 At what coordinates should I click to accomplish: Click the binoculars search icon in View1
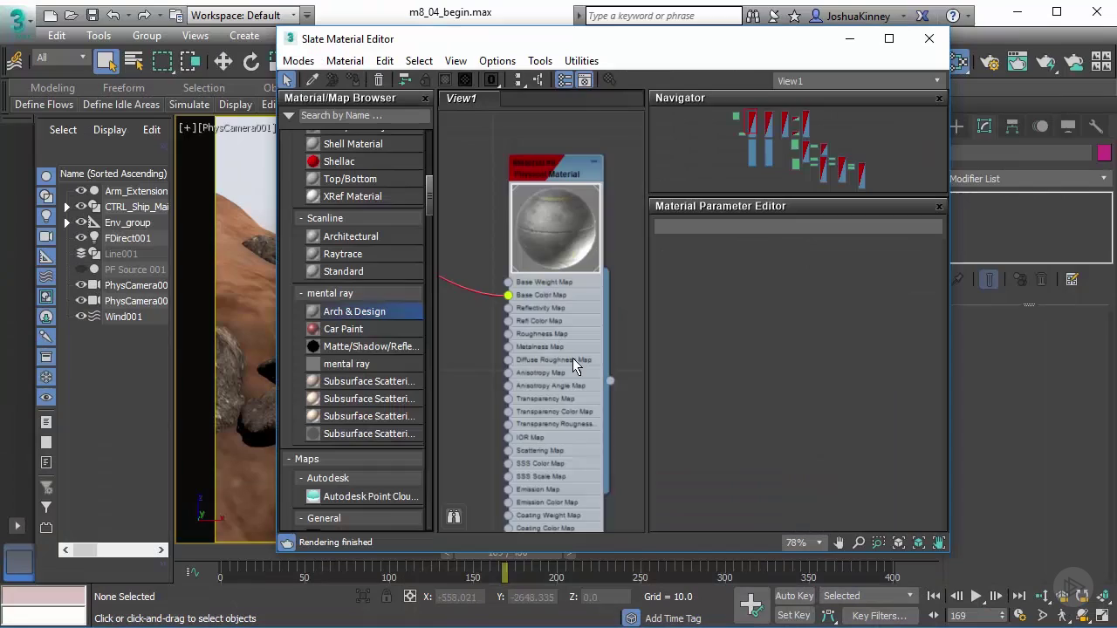(454, 517)
